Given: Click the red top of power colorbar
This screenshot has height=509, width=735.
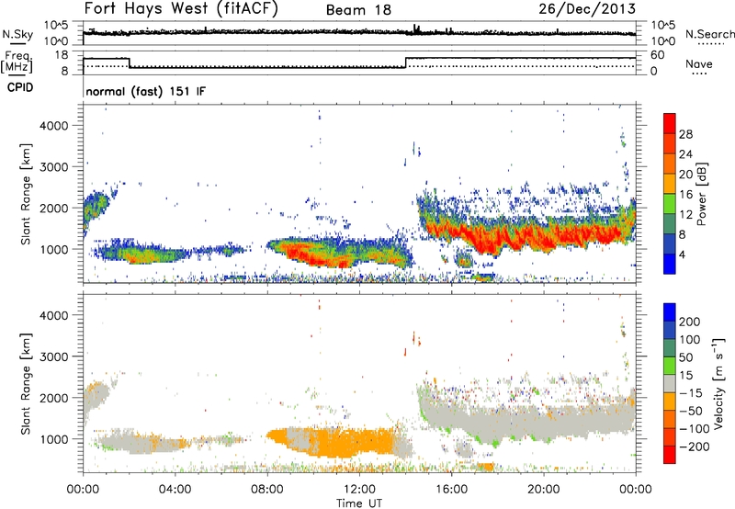Looking at the screenshot, I should [x=670, y=123].
